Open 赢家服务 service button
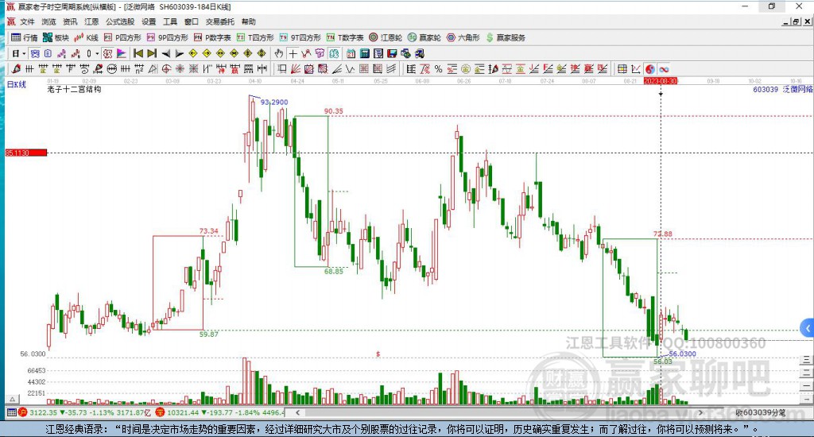Viewport: 814px width, 437px height. [506, 37]
